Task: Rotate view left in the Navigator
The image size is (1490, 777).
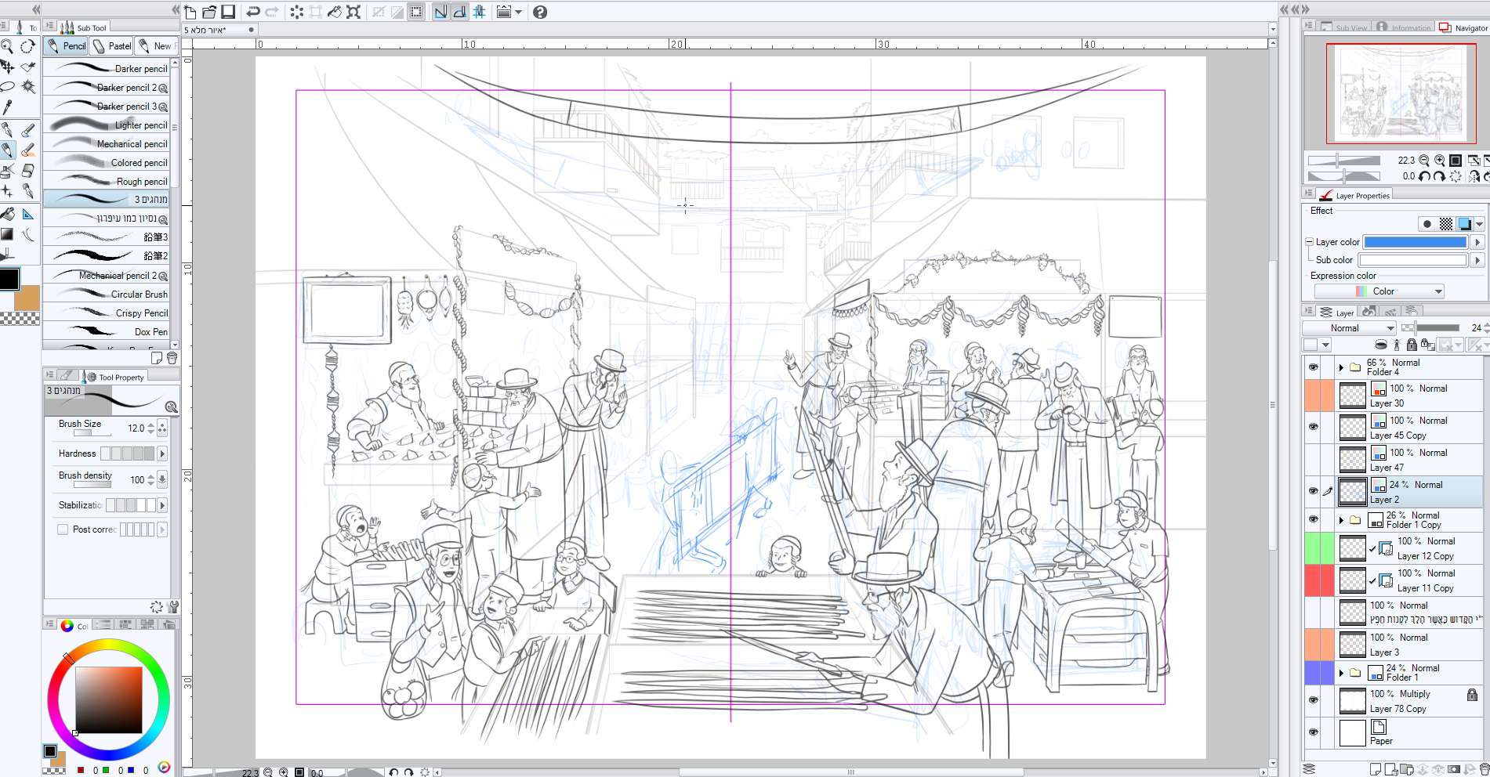Action: tap(1424, 176)
